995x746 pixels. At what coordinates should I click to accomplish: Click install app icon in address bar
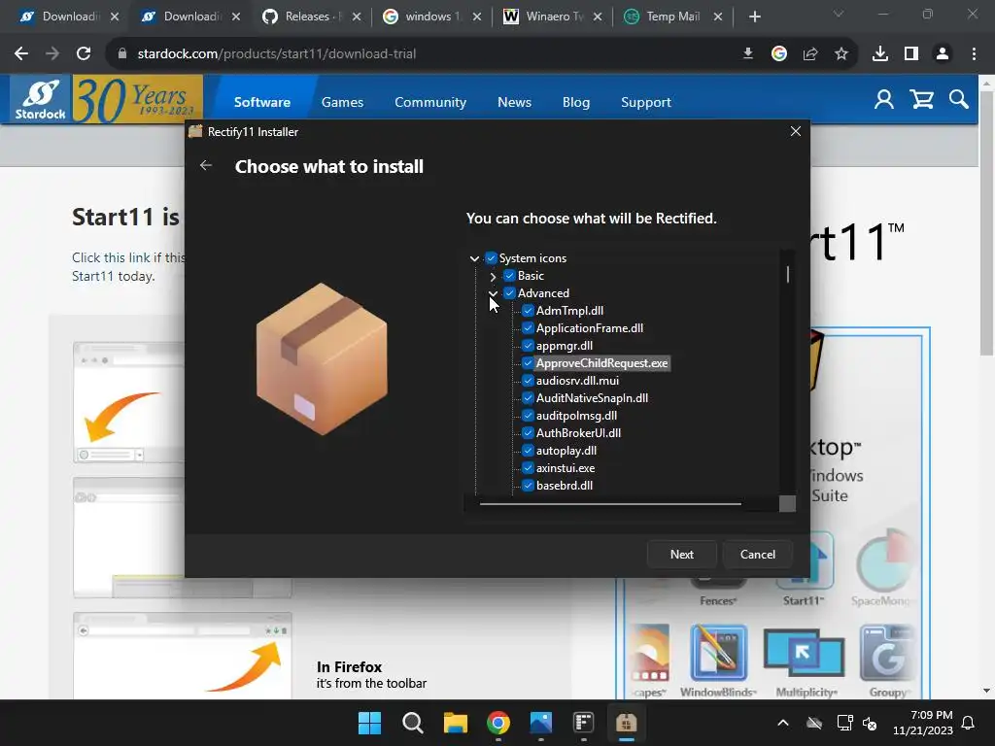(748, 54)
